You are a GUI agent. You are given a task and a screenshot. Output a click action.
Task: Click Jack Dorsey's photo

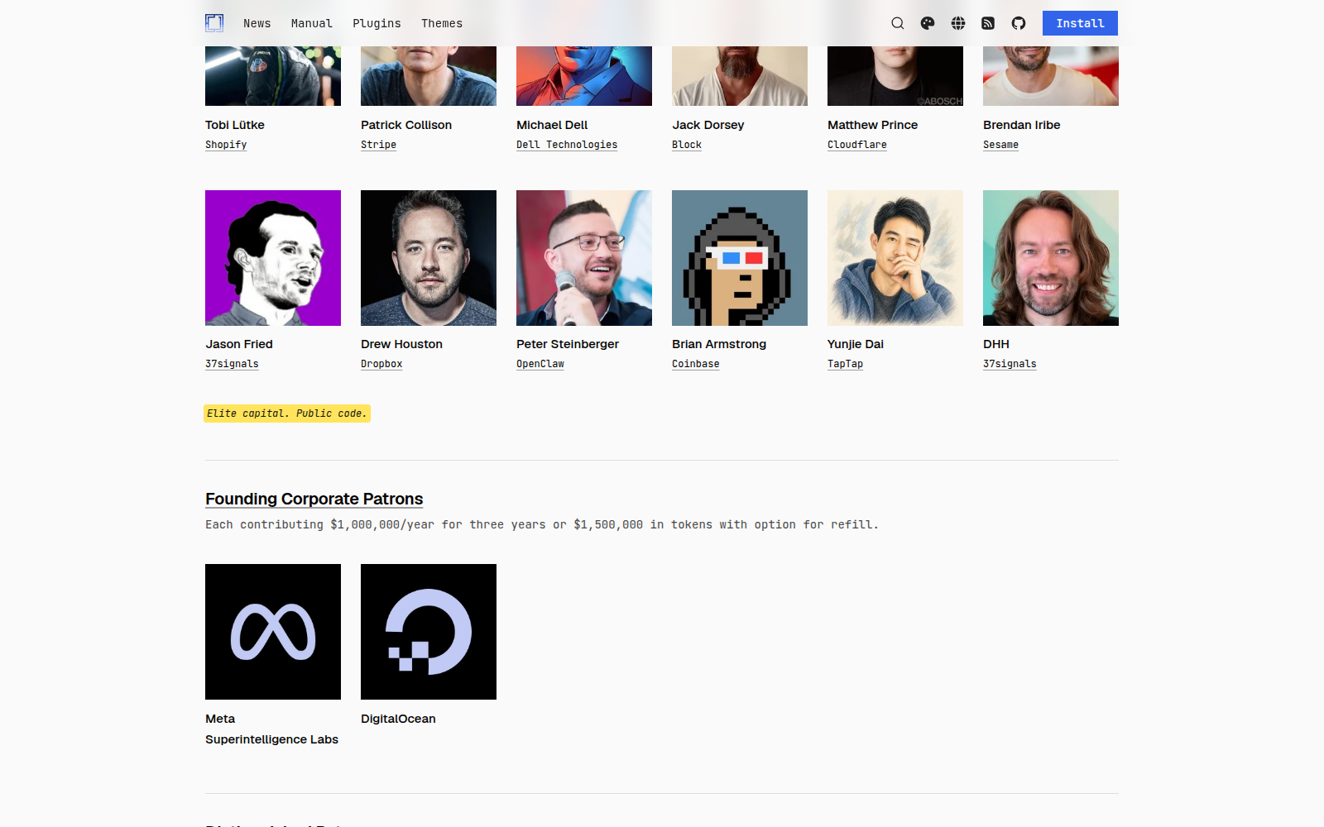tap(740, 76)
